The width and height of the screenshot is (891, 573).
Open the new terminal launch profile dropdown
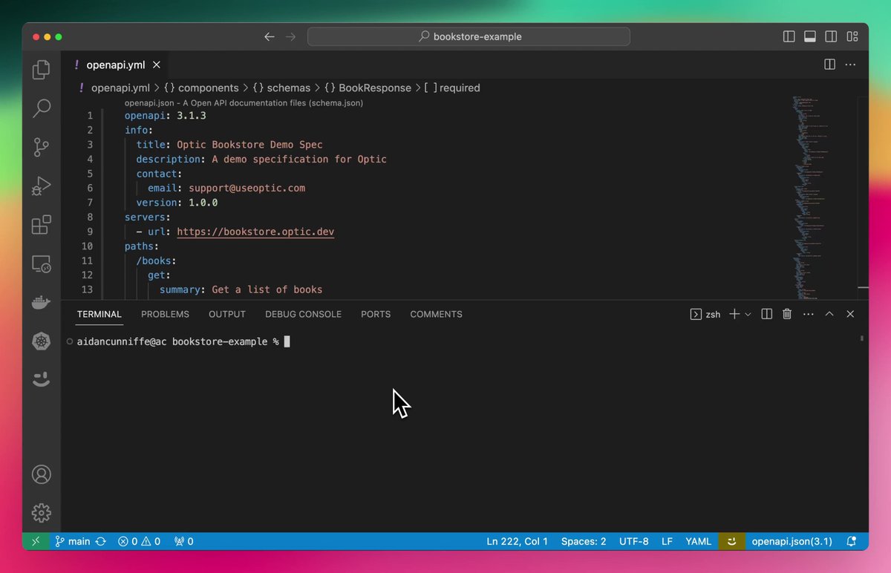tap(748, 314)
